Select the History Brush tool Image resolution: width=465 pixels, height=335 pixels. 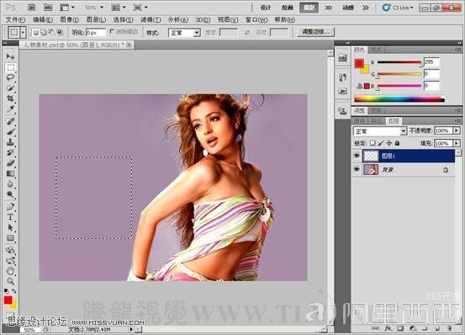click(x=10, y=152)
